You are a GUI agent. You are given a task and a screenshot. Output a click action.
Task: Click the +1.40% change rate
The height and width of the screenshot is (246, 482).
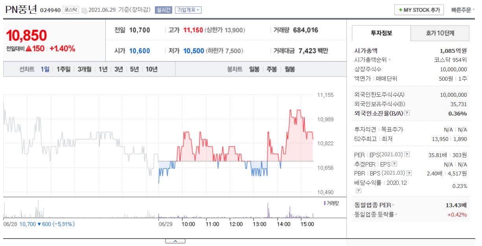pyautogui.click(x=63, y=49)
